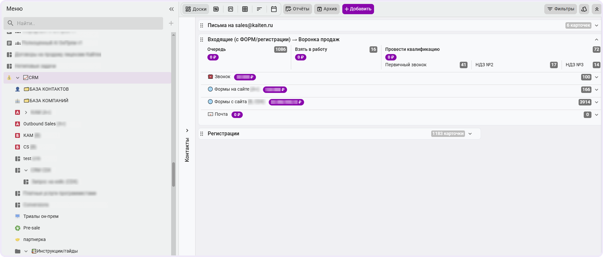
Task: Open Pre-sale in sidebar
Action: 32,228
